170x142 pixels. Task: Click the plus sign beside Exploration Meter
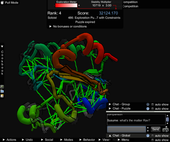(79, 5)
